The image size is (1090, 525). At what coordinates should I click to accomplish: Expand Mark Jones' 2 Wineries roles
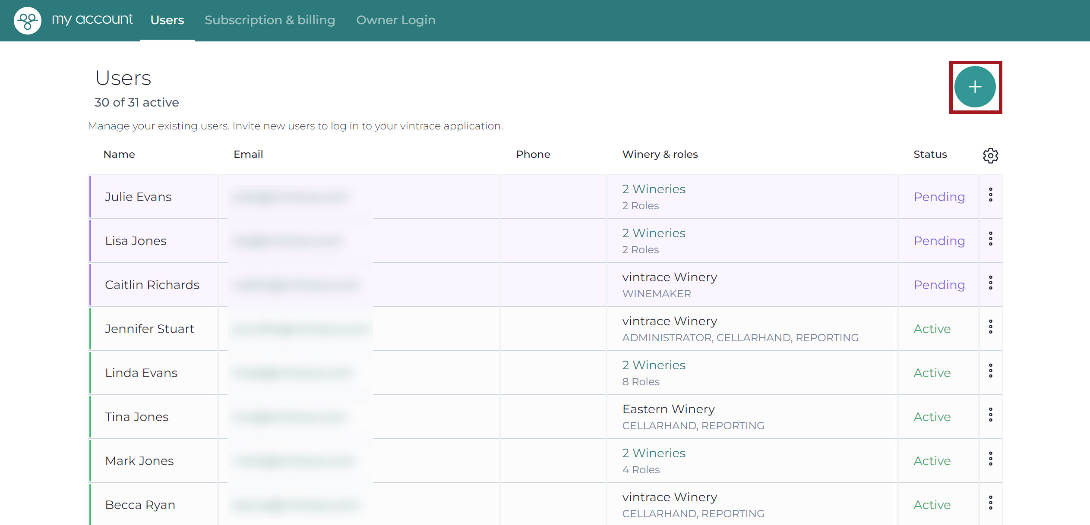pos(654,453)
